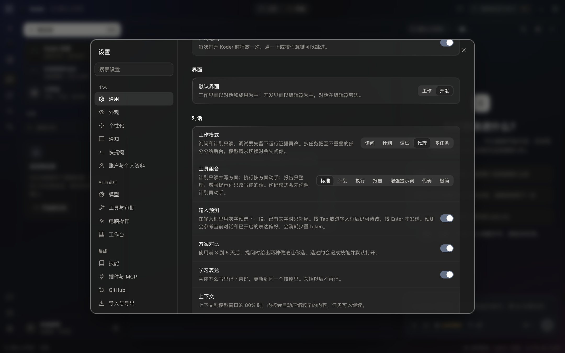The width and height of the screenshot is (565, 353).
Task: Choose 执行 tool combination
Action: pos(360,181)
